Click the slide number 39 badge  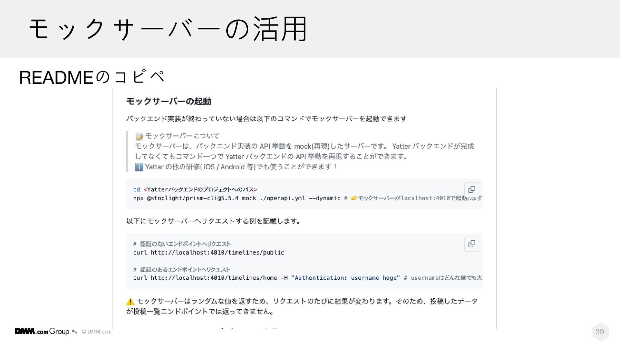(x=600, y=332)
